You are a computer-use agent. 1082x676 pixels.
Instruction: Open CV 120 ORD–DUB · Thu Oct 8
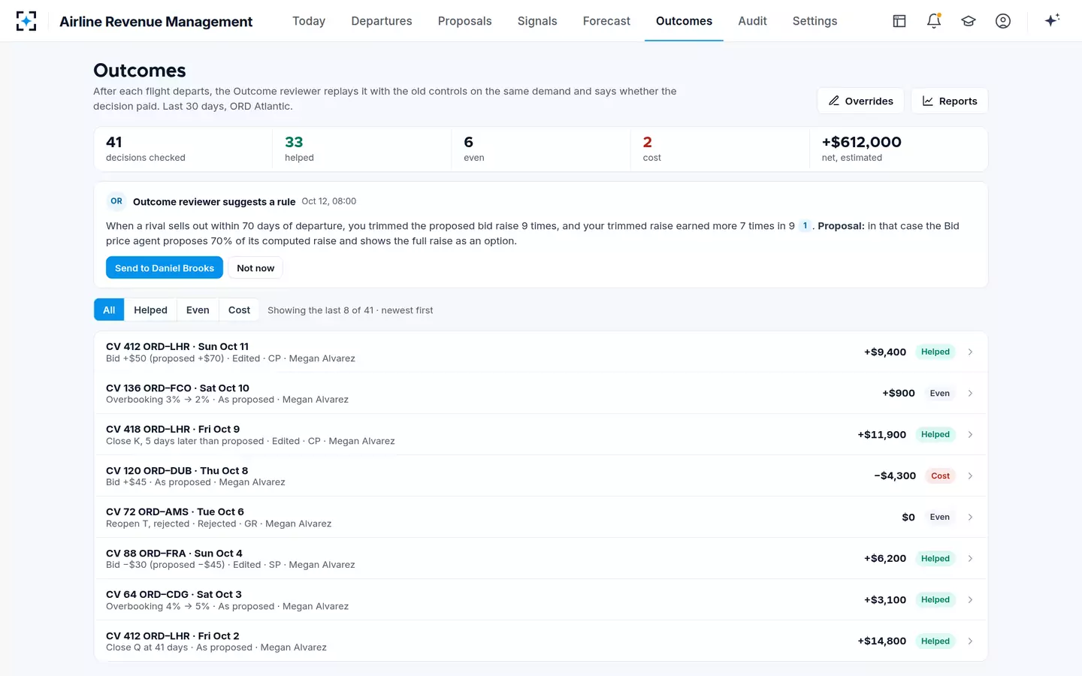[x=541, y=475]
